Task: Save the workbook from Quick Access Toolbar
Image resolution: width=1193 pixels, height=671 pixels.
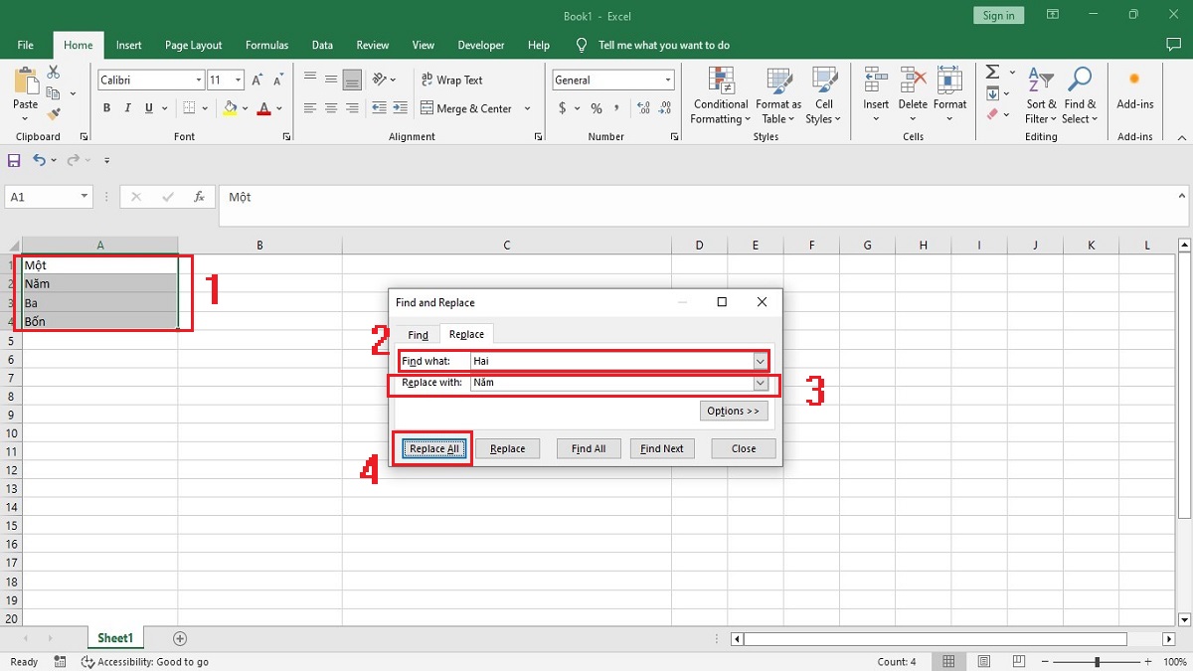Action: pos(14,160)
